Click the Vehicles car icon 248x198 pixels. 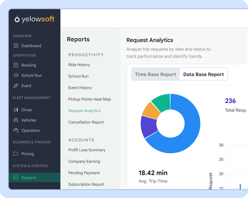point(16,120)
